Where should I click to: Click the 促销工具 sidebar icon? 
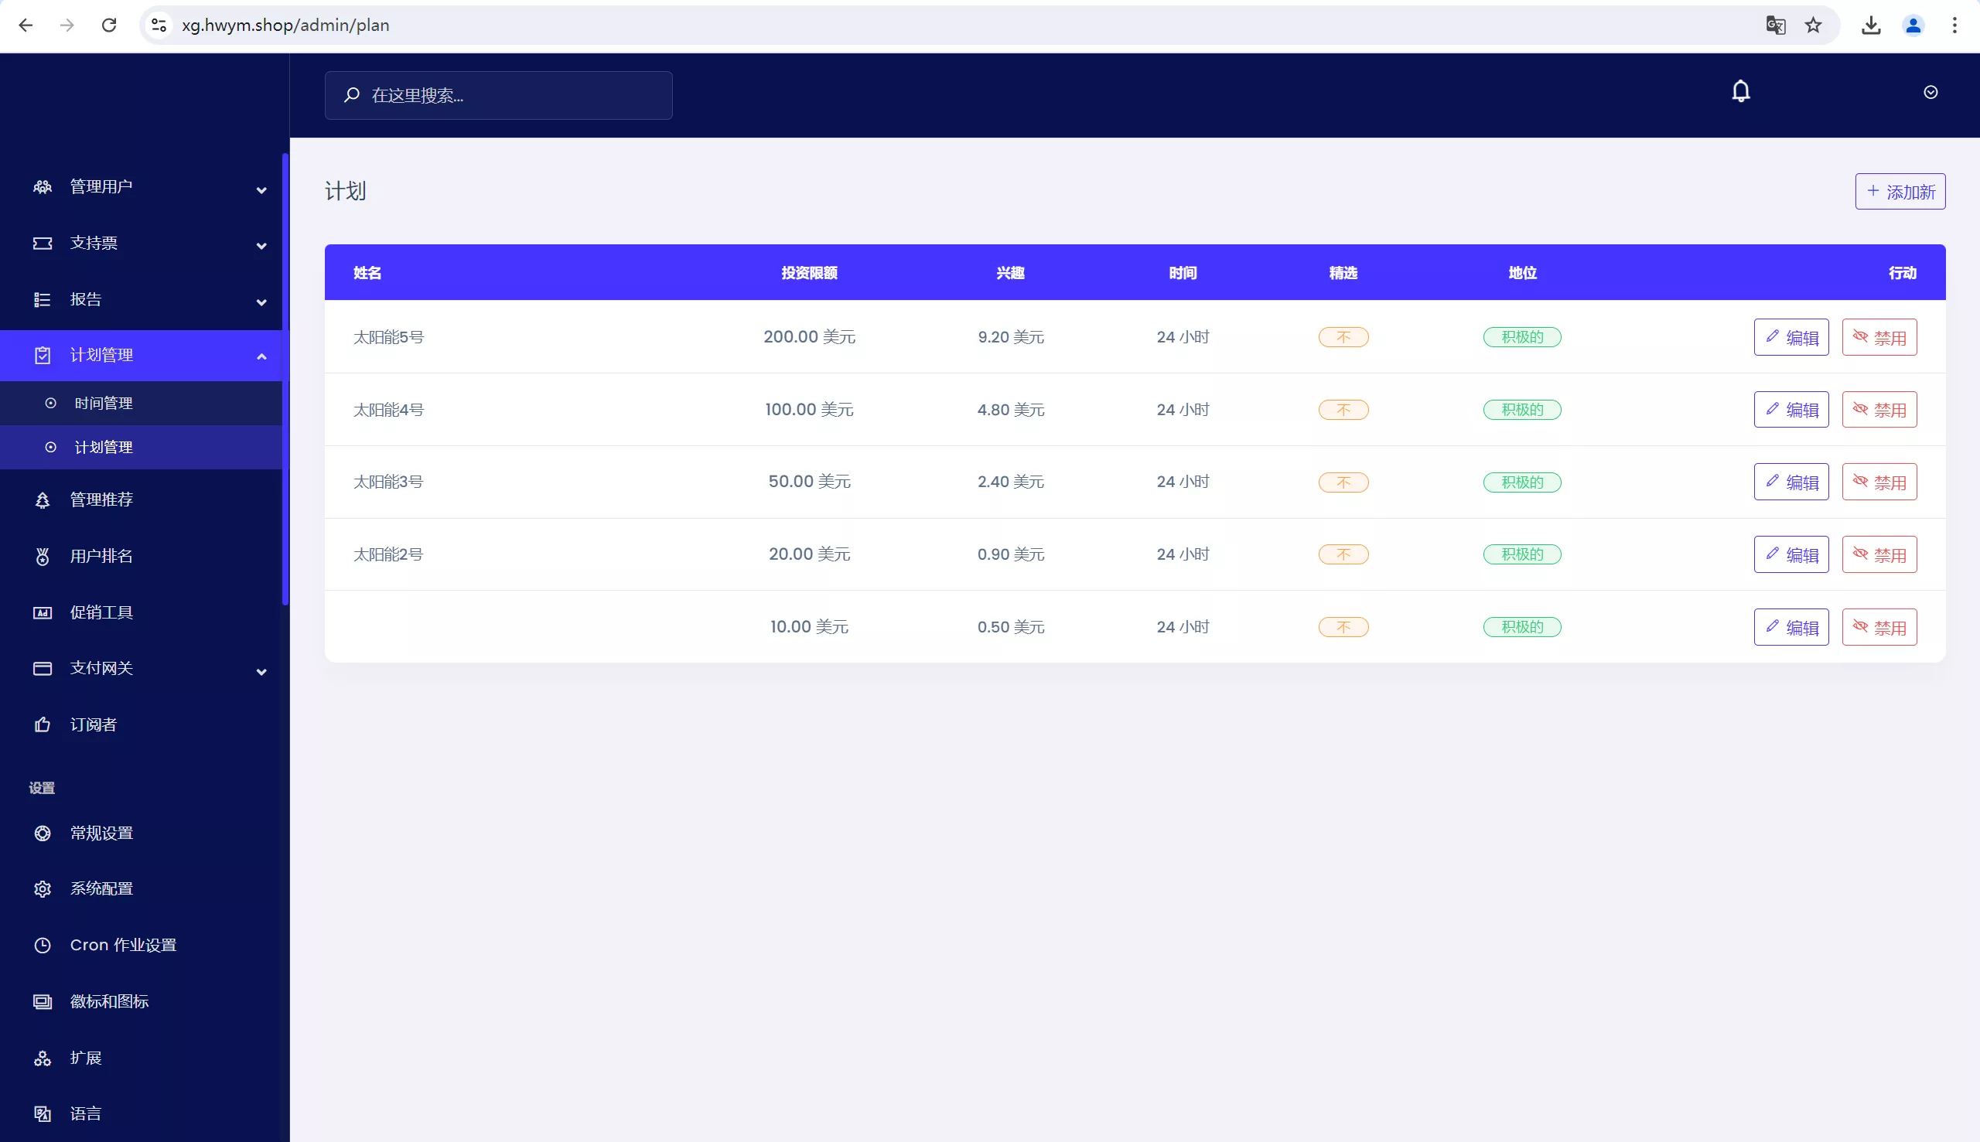click(43, 612)
